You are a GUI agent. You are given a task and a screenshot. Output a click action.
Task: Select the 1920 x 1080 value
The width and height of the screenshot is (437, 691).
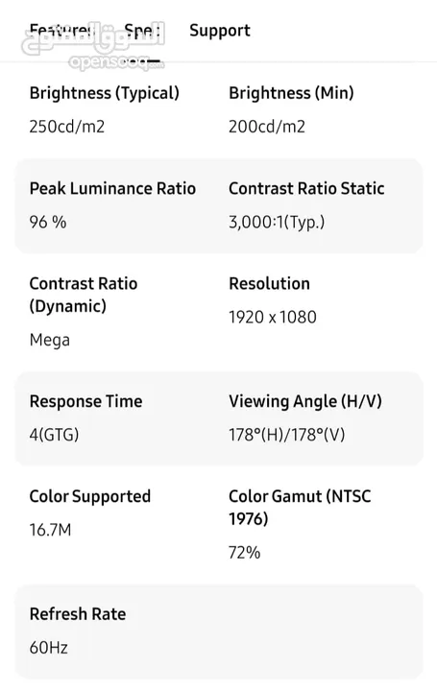pos(273,317)
